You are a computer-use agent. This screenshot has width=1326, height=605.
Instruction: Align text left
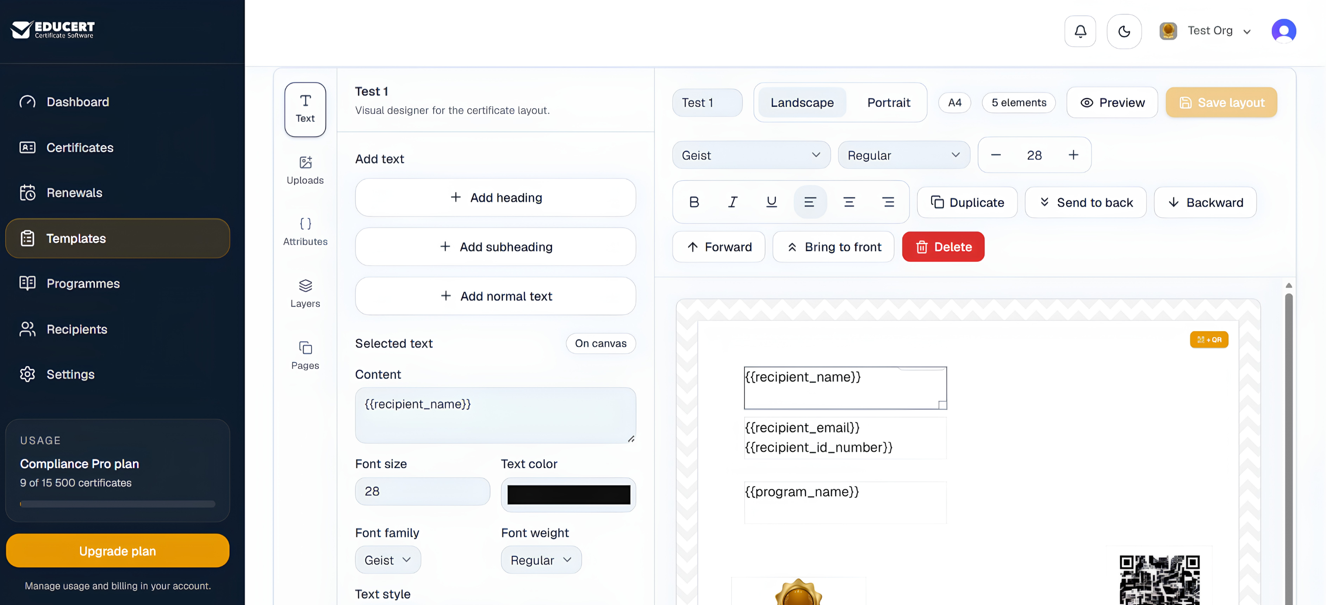[x=810, y=202]
